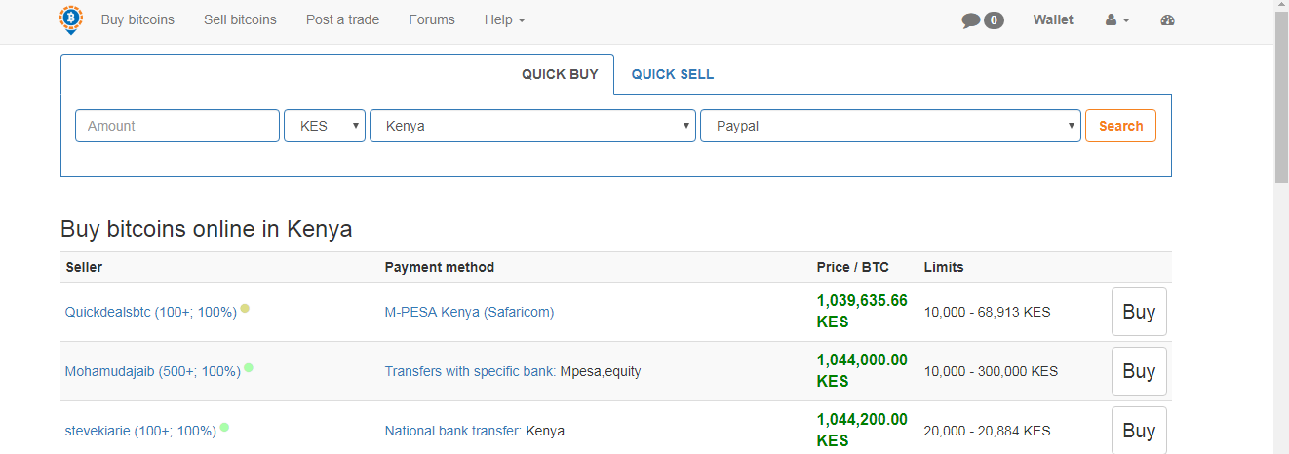Open the Kenya country dropdown
The height and width of the screenshot is (454, 1289).
[532, 126]
